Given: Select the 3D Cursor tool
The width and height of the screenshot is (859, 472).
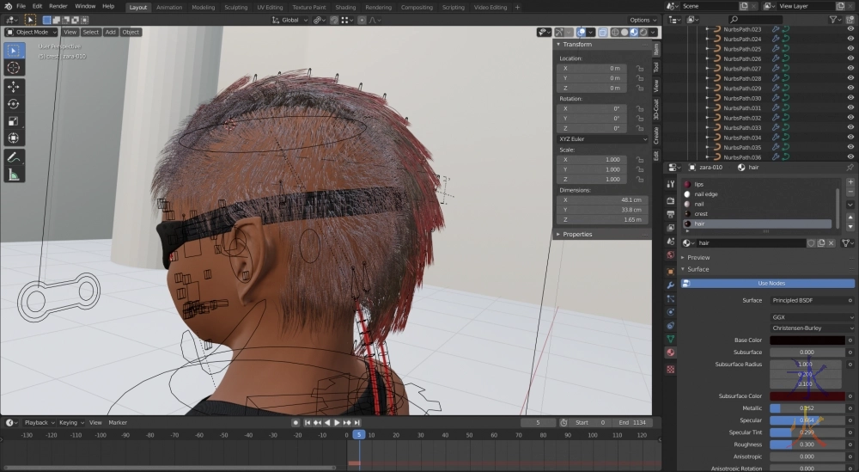Looking at the screenshot, I should tap(14, 67).
